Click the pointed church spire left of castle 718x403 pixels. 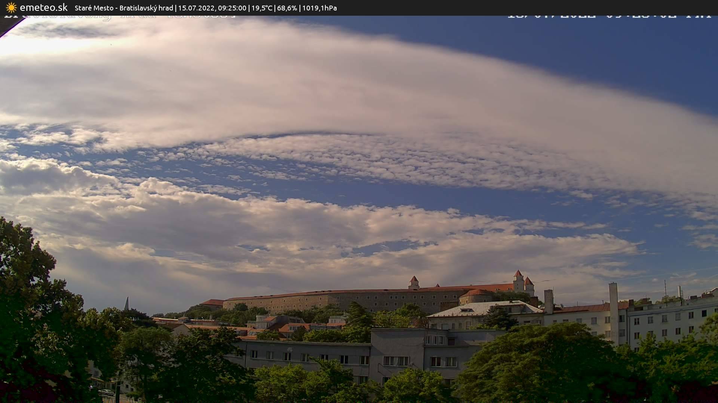click(126, 303)
